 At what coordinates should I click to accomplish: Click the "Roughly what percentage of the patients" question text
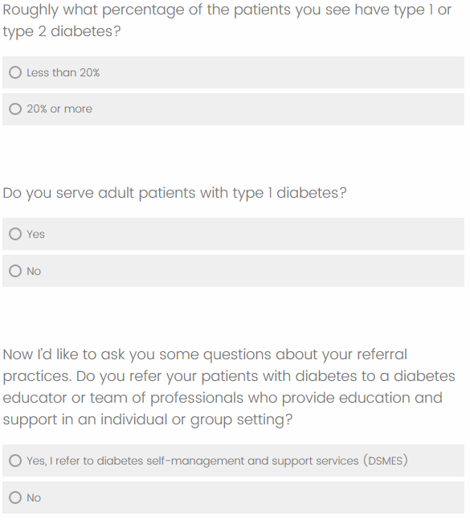click(227, 21)
